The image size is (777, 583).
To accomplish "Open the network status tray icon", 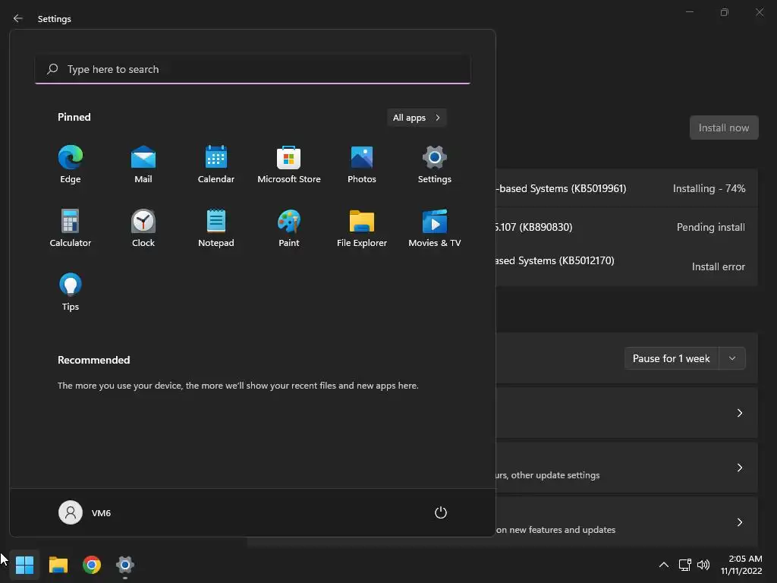I will (685, 565).
